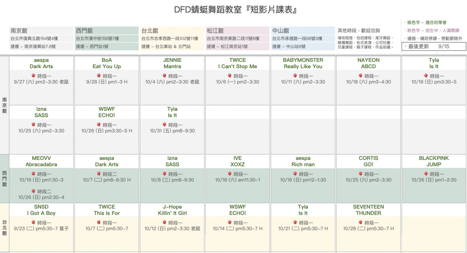
Task: Click balloon icon in Tyla Is It 10/19 cell
Action: (426, 76)
